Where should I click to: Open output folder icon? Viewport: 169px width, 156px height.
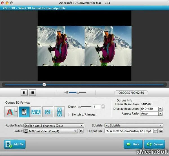(161, 131)
